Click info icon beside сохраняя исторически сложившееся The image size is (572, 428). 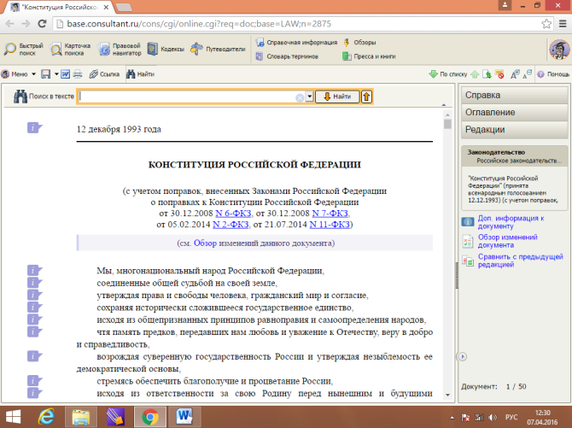(x=35, y=308)
